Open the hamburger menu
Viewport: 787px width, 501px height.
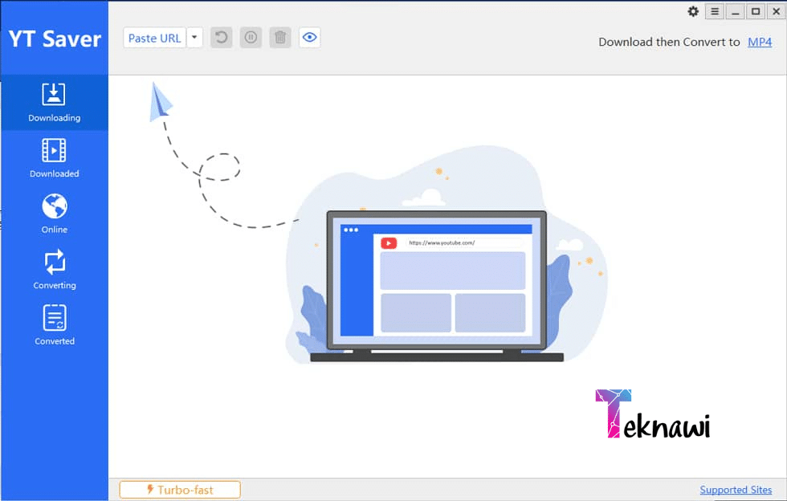[x=715, y=11]
